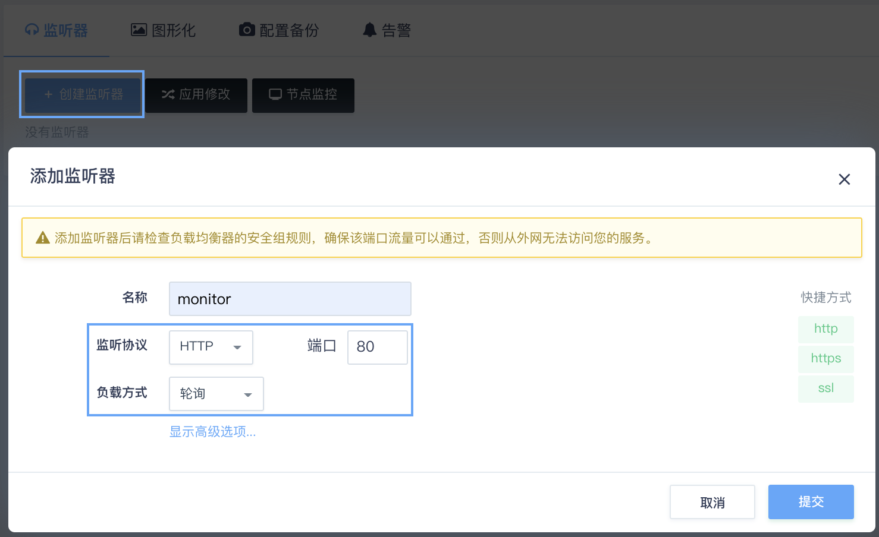The image size is (879, 537).
Task: Click the shuffle icon on 应用修改
Action: tap(168, 94)
